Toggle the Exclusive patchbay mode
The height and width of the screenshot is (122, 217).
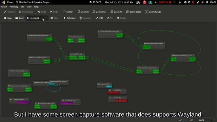tap(85, 18)
